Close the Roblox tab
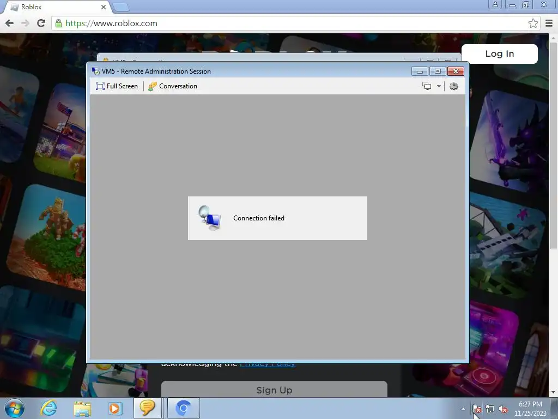Viewport: 558px width, 419px height. coord(103,7)
